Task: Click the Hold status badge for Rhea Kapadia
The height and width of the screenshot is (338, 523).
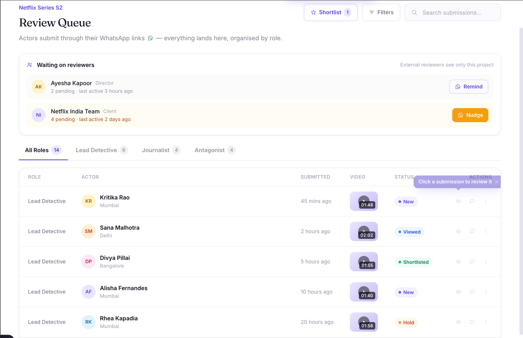Action: [406, 323]
